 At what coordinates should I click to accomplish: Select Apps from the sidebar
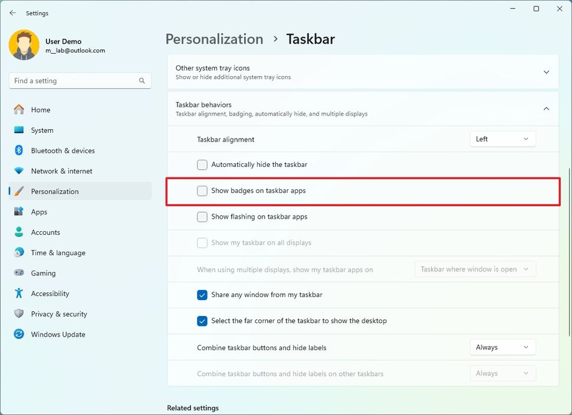point(39,212)
